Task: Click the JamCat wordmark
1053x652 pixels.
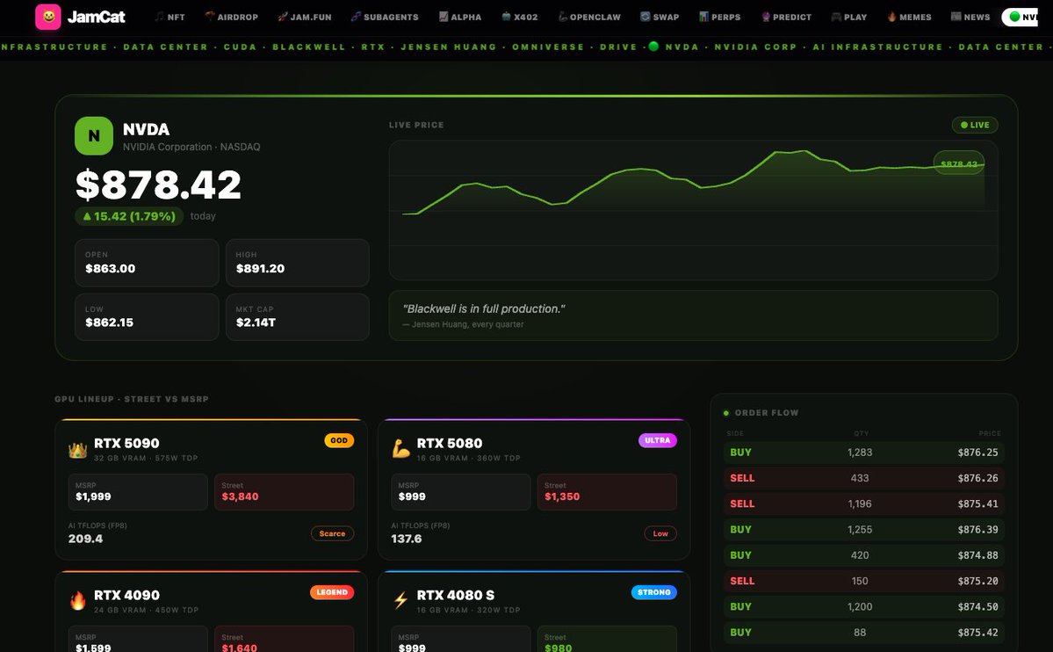Action: pyautogui.click(x=96, y=17)
